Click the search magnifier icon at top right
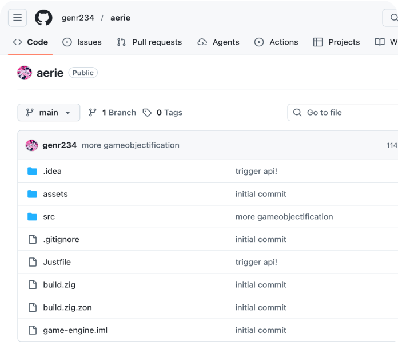Screen dimensions: 398x349 pos(393,18)
